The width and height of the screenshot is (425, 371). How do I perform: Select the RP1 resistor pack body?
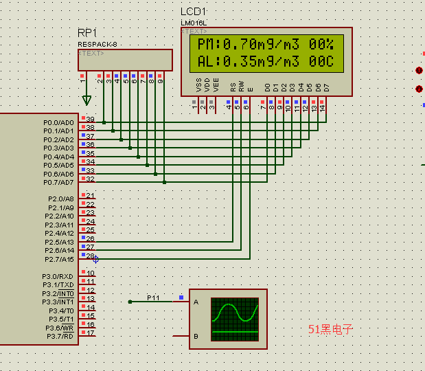tap(125, 60)
